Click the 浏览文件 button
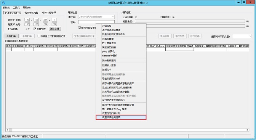This screenshot has height=140, width=256. [55, 29]
